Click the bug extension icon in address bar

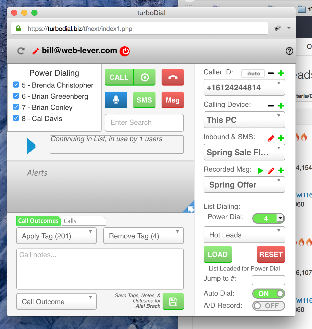click(278, 28)
